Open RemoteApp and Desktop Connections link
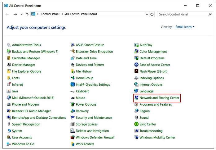This screenshot has height=150, width=216. (39, 118)
